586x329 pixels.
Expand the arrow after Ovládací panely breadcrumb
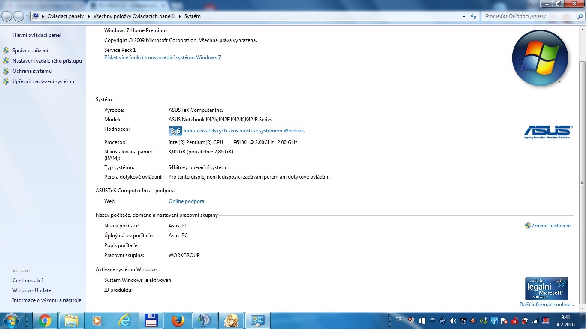click(x=88, y=16)
